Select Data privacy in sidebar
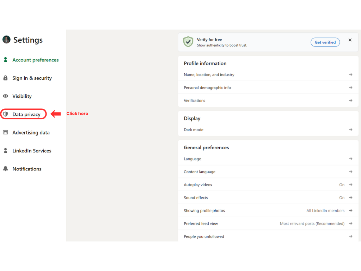361x271 pixels. pos(26,115)
